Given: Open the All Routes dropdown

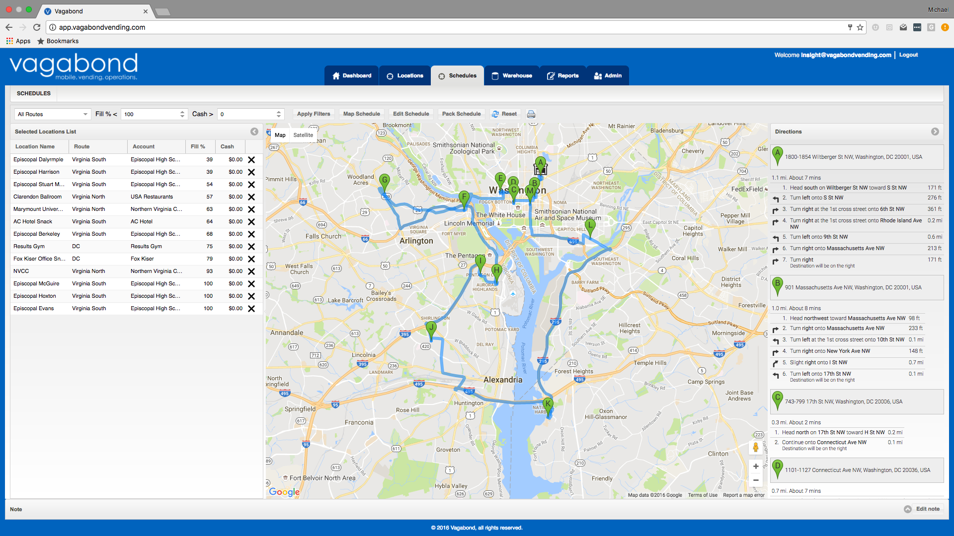Looking at the screenshot, I should click(52, 114).
